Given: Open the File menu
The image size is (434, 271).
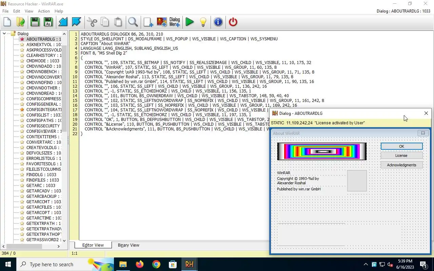Looking at the screenshot, I should [5, 11].
